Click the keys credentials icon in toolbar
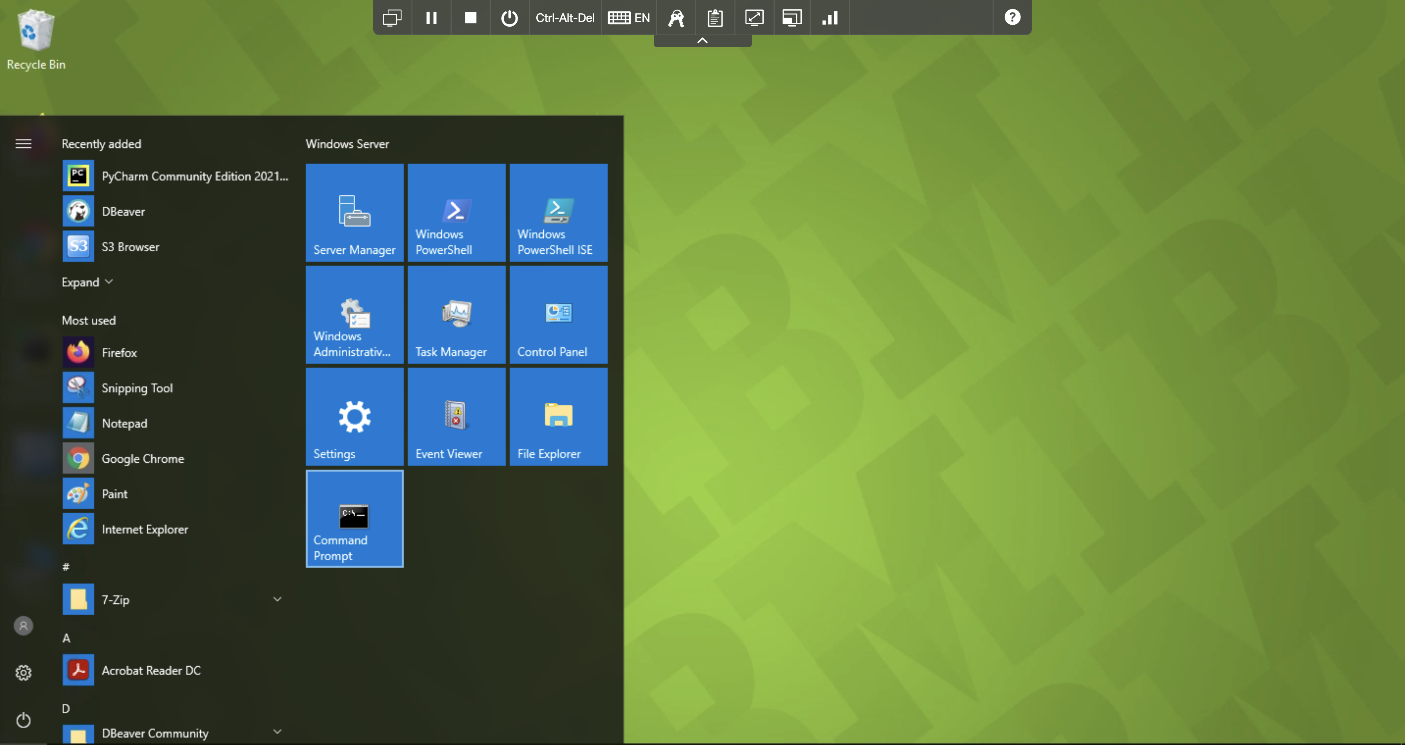The image size is (1405, 745). [676, 18]
